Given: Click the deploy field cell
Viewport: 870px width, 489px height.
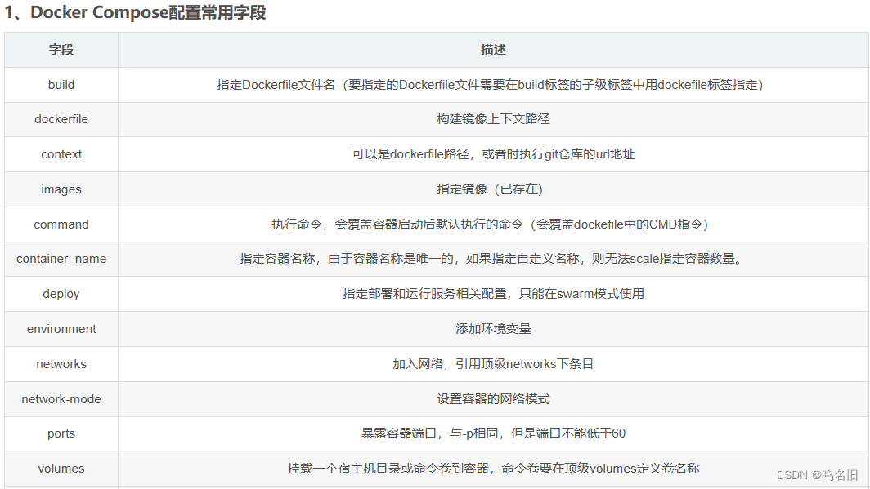Looking at the screenshot, I should (61, 294).
